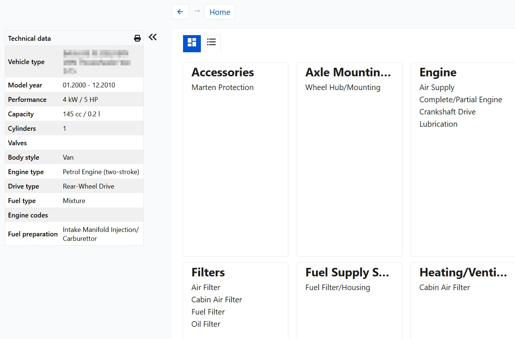Click the Cylinders label
The width and height of the screenshot is (515, 339).
pos(22,129)
